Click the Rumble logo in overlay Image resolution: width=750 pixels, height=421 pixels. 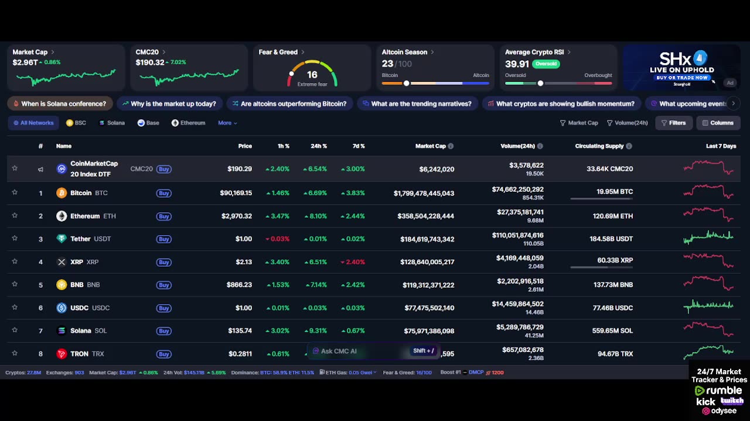pos(718,391)
